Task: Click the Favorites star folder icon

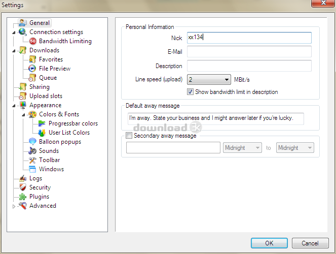Action: pyautogui.click(x=32, y=59)
